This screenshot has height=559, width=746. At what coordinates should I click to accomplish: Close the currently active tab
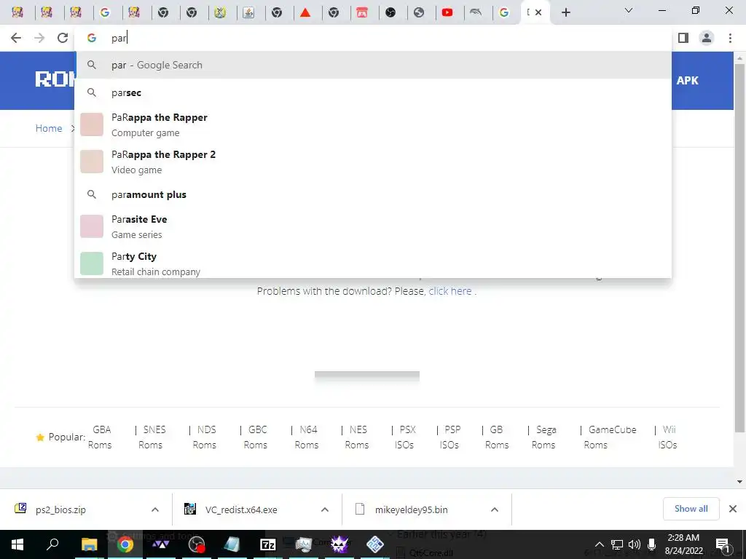[x=538, y=12]
